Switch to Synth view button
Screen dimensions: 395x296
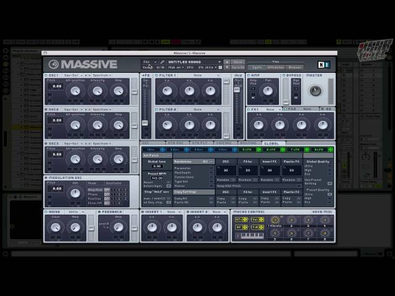(x=257, y=67)
